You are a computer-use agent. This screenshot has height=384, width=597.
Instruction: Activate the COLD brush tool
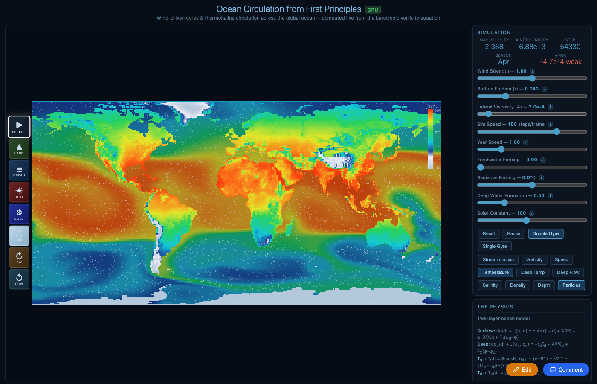click(19, 214)
